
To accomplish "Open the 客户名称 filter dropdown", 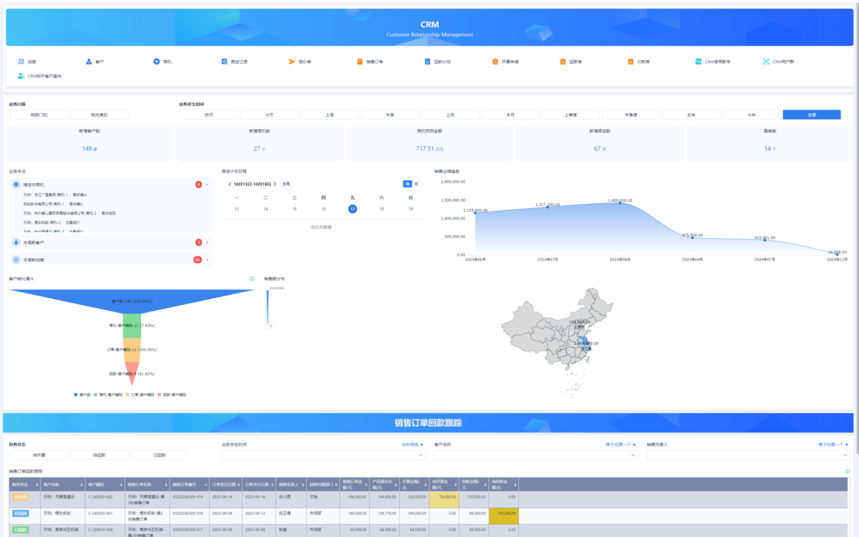I will [x=535, y=455].
